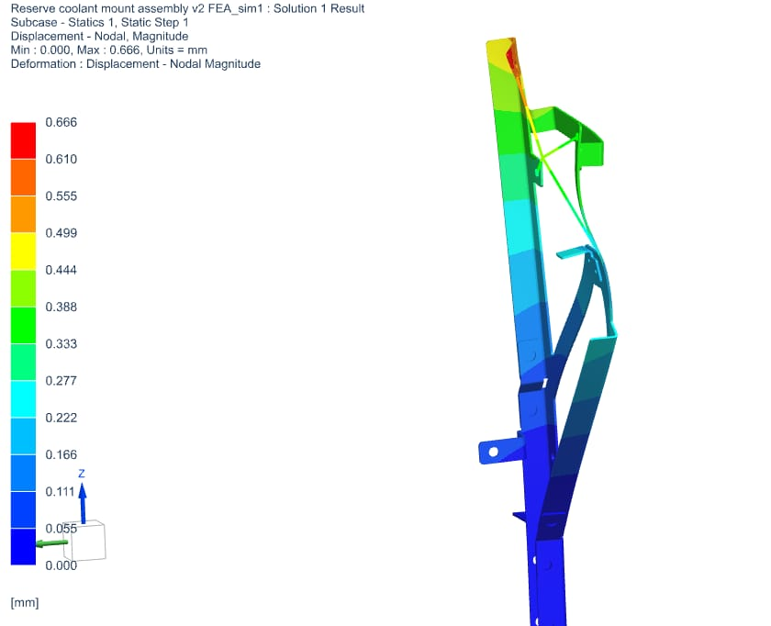Click the Min/Max displacement summary line
The width and height of the screenshot is (771, 626).
pos(111,50)
